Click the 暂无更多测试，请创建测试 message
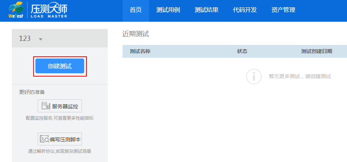This screenshot has width=347, height=162. (x=300, y=77)
